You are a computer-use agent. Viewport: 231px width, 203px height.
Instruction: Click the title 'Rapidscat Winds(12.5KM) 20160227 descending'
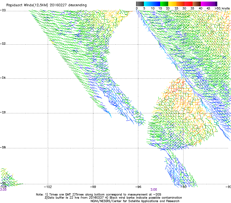pos(47,5)
